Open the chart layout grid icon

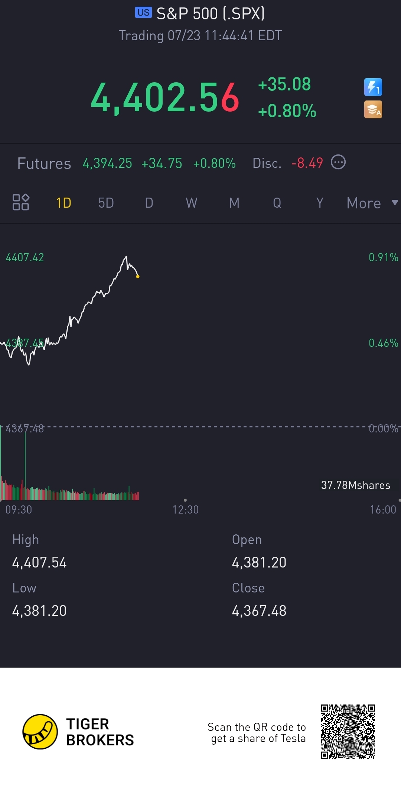pyautogui.click(x=21, y=202)
